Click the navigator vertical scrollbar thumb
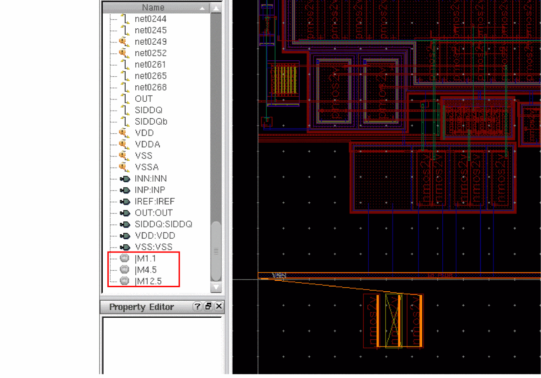Screen dimensions: 541x378 tap(216, 251)
